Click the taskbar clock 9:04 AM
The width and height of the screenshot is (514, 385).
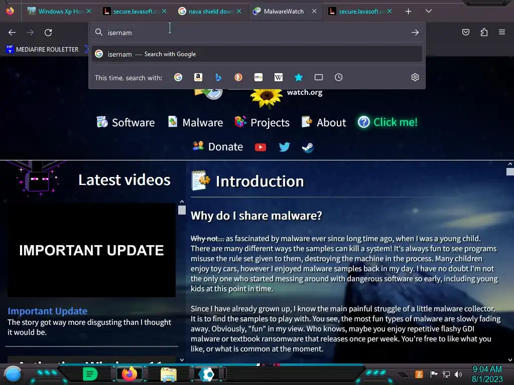(x=487, y=369)
